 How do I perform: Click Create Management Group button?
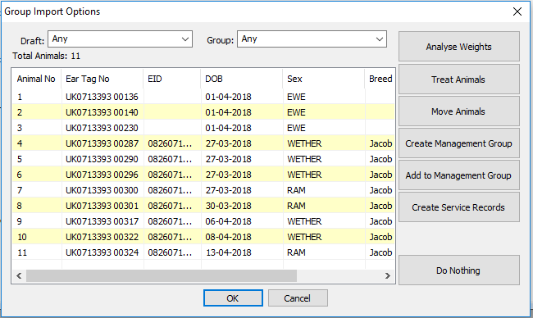[459, 143]
